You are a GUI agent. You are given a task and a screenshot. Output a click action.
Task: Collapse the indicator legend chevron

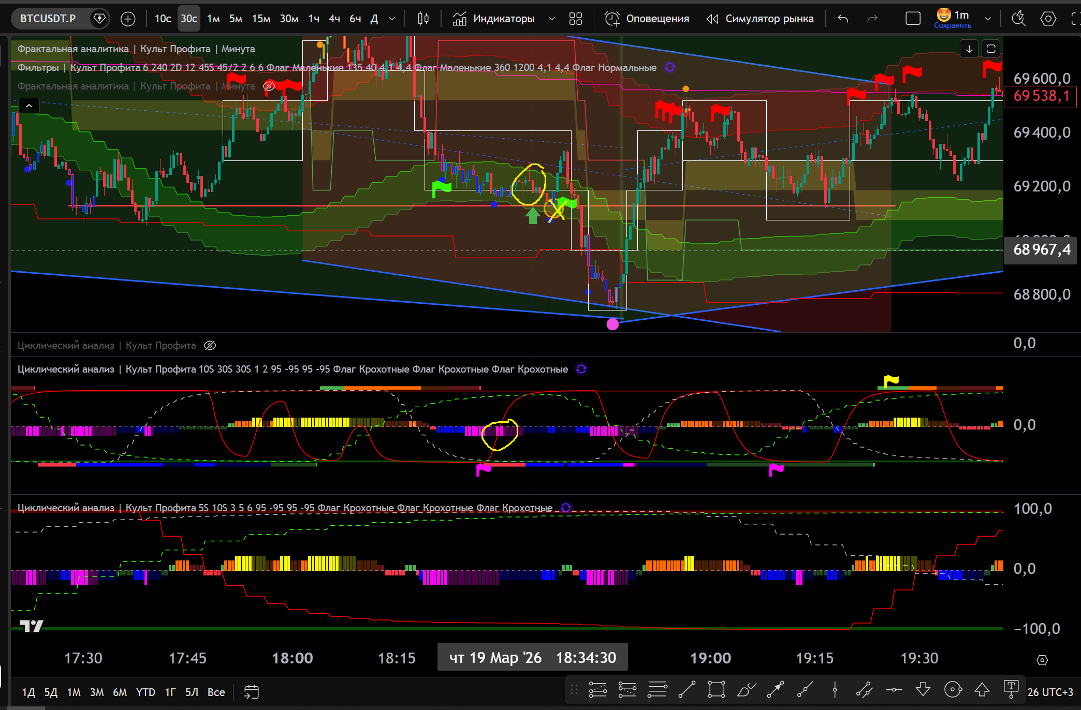pyautogui.click(x=29, y=106)
